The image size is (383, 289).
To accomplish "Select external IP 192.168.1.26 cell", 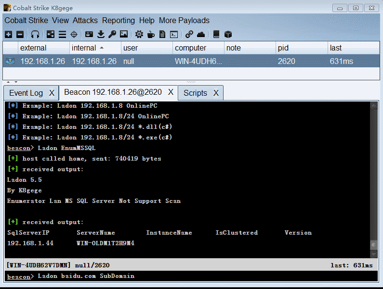I will coord(43,61).
